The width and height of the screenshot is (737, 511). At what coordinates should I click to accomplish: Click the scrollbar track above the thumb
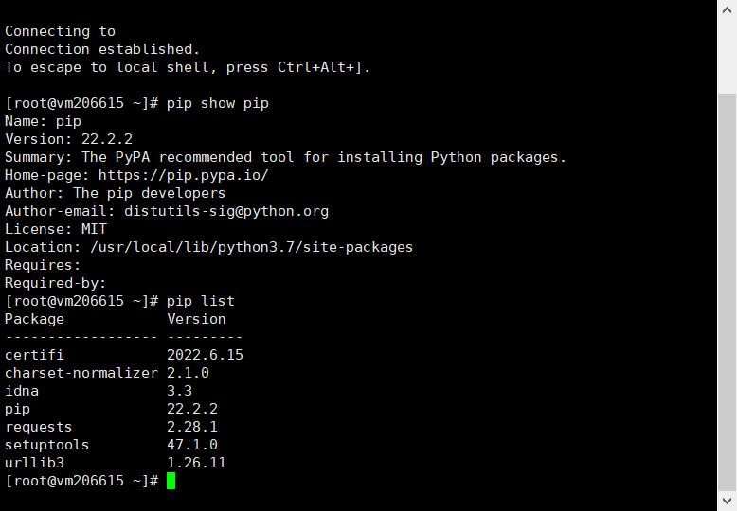pos(727,57)
